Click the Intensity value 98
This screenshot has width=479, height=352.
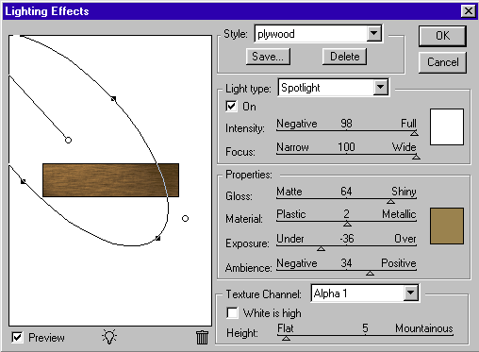pyautogui.click(x=346, y=124)
